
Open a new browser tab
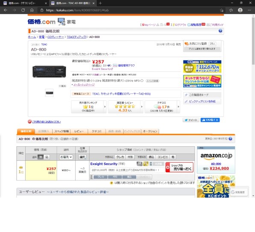[100, 3]
